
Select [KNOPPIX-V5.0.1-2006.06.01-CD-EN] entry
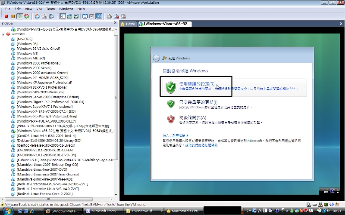[x=45, y=150]
